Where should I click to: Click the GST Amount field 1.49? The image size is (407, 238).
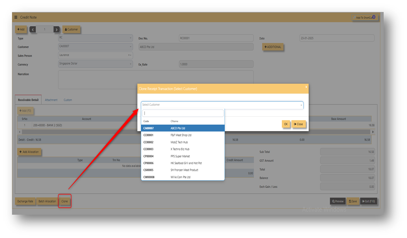tap(347, 160)
